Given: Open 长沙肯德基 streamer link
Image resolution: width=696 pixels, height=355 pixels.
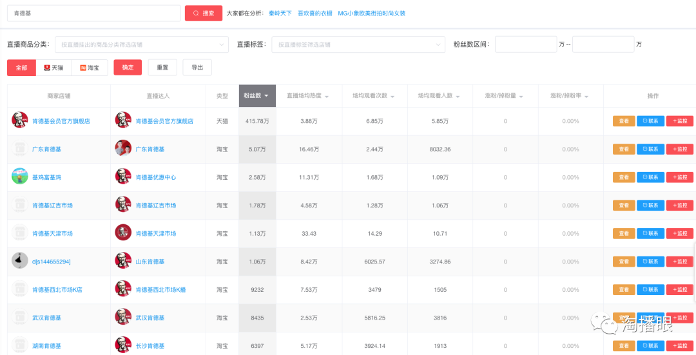Looking at the screenshot, I should pos(150,346).
